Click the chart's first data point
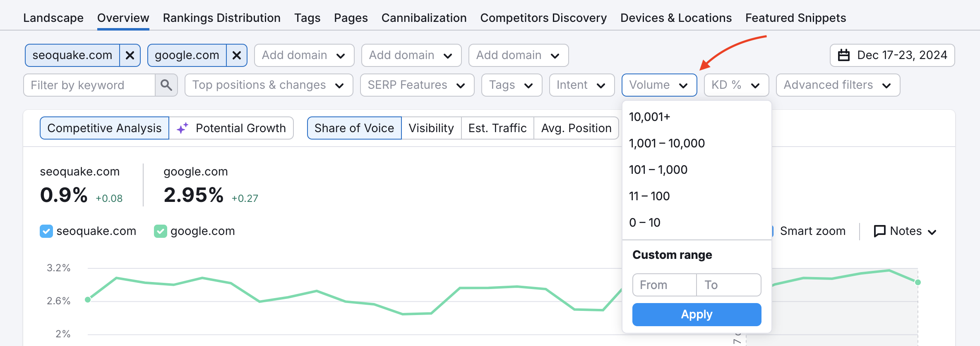Image resolution: width=980 pixels, height=346 pixels. point(88,300)
